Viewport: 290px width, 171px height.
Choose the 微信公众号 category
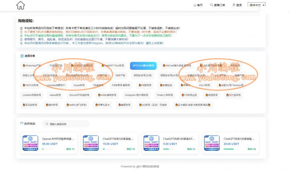[x=29, y=76]
